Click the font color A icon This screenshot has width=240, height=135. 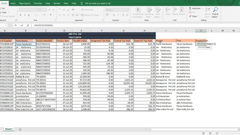click(51, 15)
